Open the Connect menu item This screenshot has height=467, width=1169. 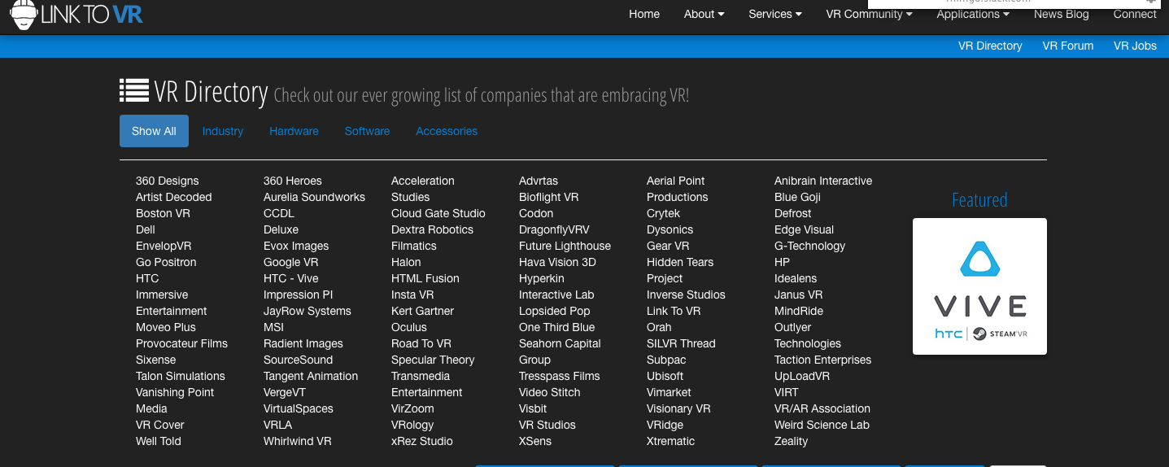point(1135,14)
